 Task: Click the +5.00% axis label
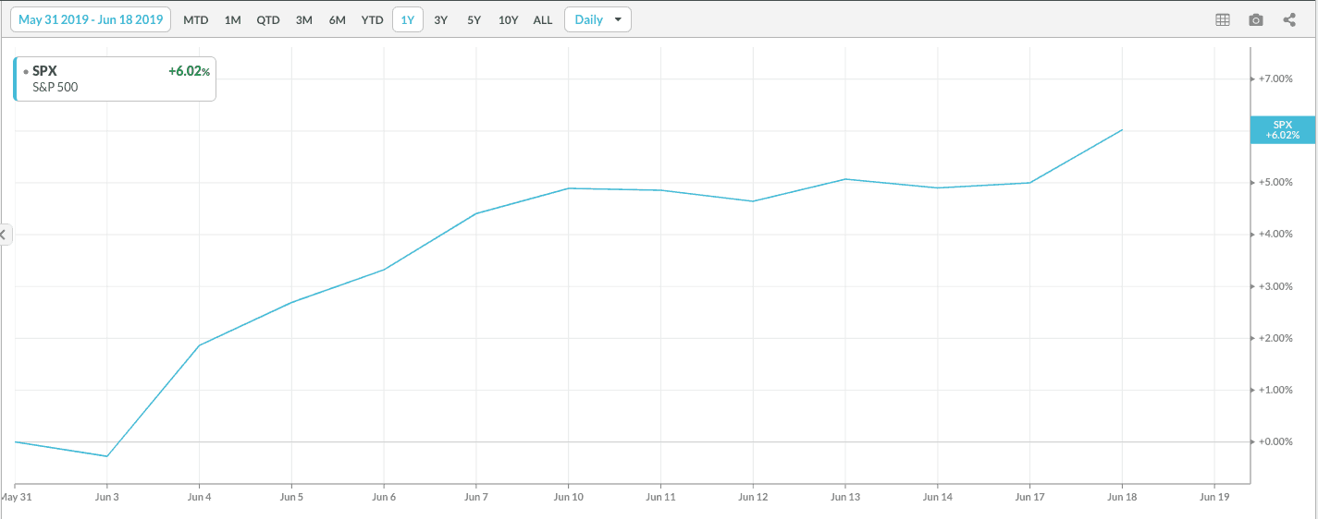(x=1275, y=183)
